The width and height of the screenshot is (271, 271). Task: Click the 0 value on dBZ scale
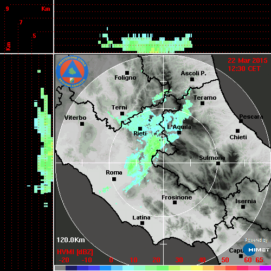[x=111, y=260]
